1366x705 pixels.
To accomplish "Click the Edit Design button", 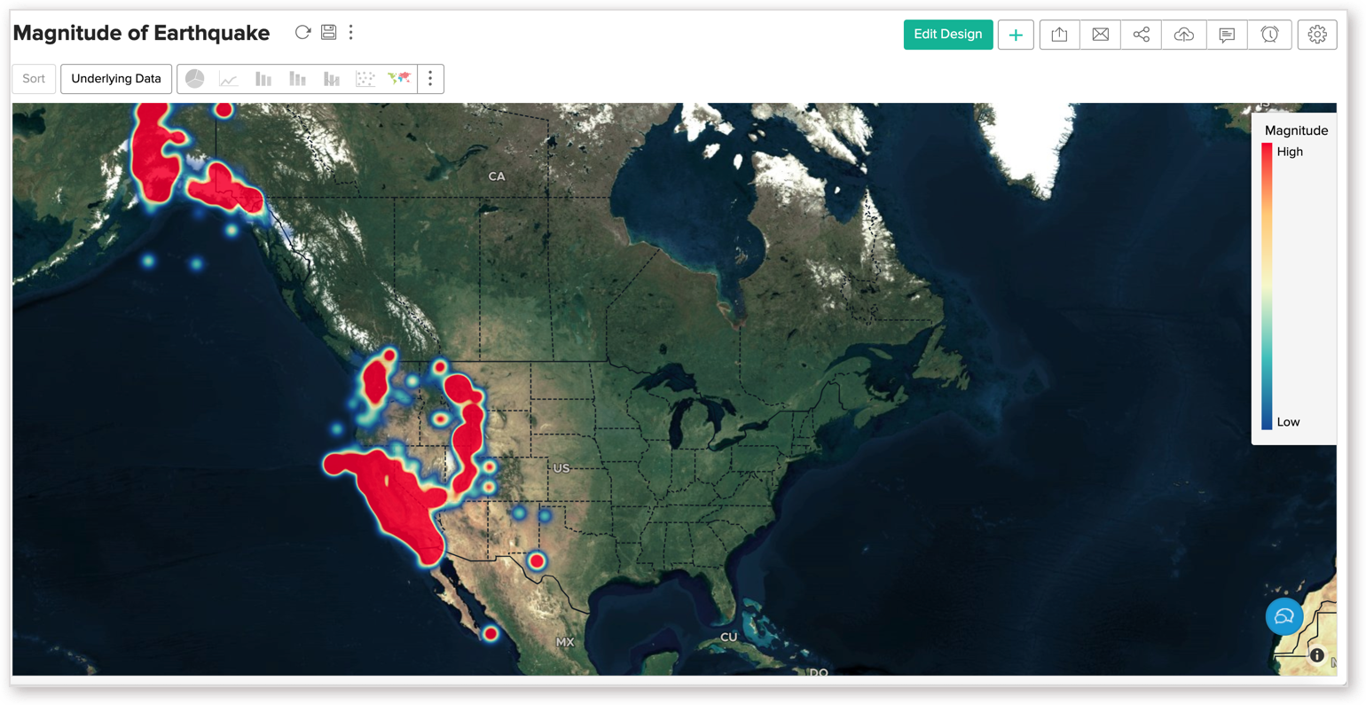I will coord(948,35).
